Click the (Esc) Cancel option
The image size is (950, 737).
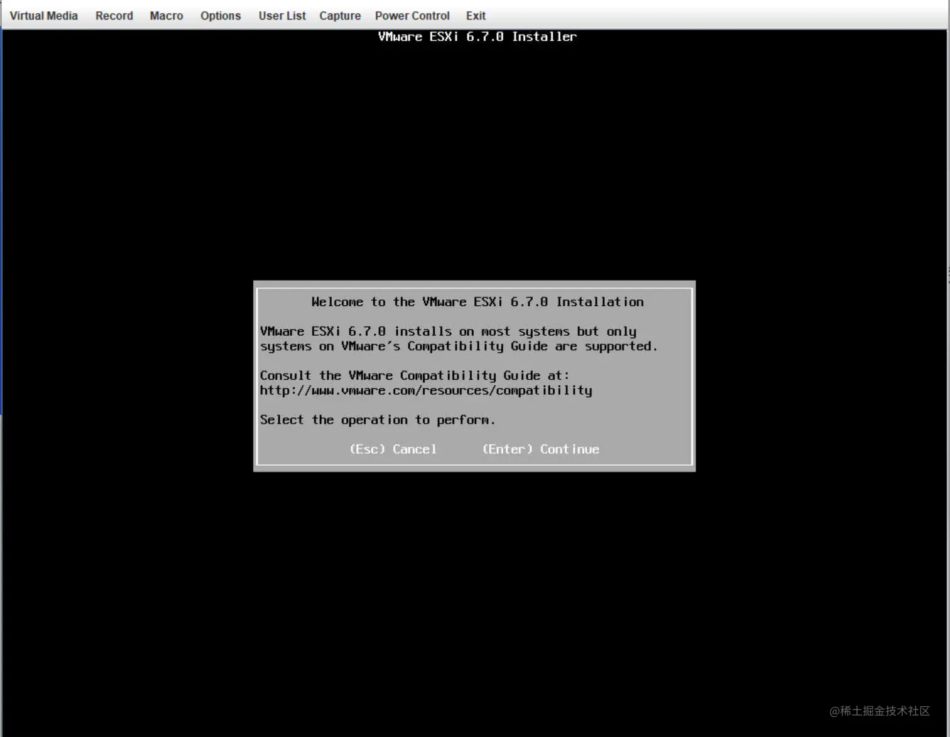coord(393,449)
